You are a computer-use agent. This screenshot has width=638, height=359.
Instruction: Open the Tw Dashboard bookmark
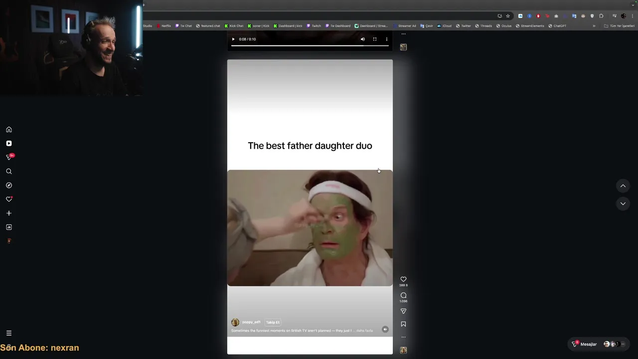(x=338, y=26)
